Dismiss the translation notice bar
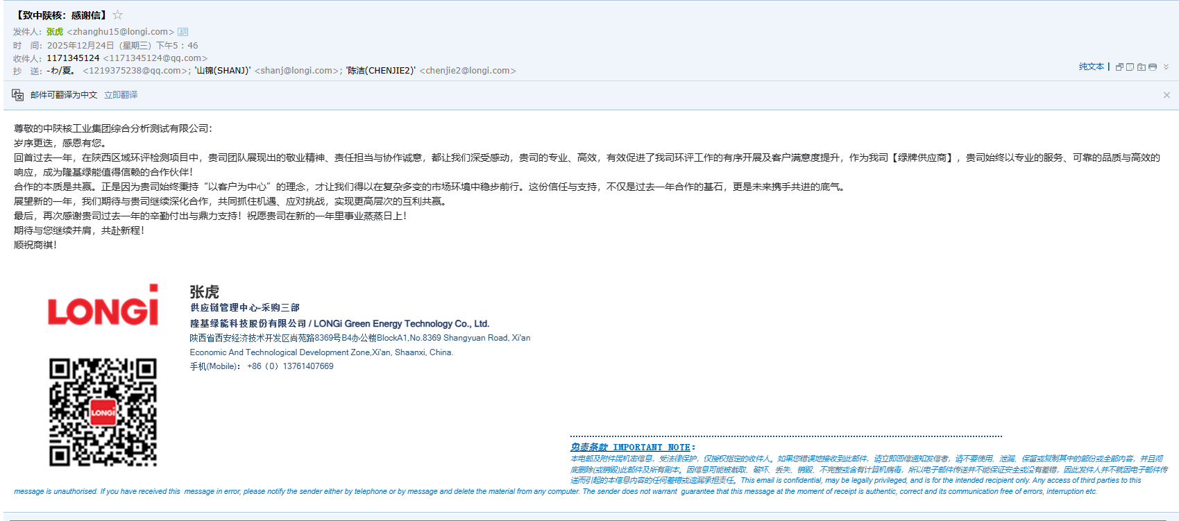Screen dimensions: 1179x521 pyautogui.click(x=1167, y=95)
